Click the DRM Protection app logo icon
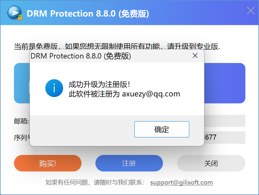259x195 pixels. coord(15,13)
